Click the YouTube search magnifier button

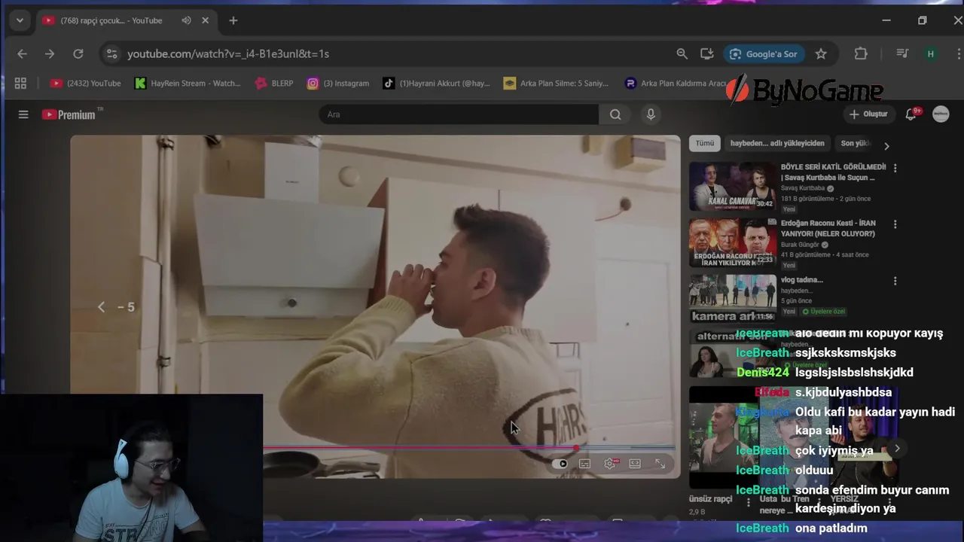(615, 114)
